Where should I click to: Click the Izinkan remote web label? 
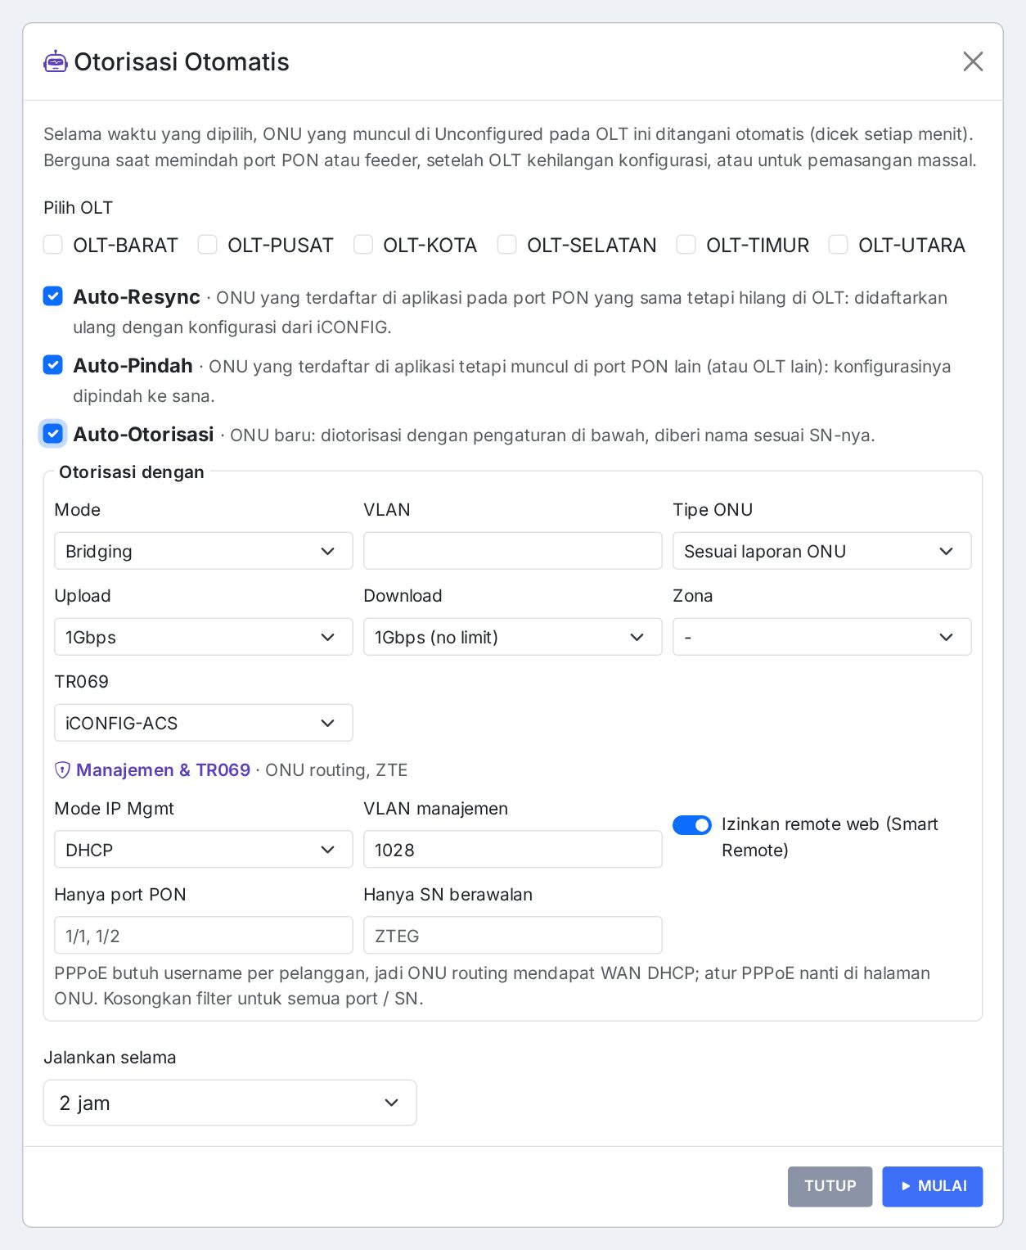[830, 837]
